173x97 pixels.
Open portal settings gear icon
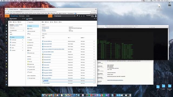point(79,16)
